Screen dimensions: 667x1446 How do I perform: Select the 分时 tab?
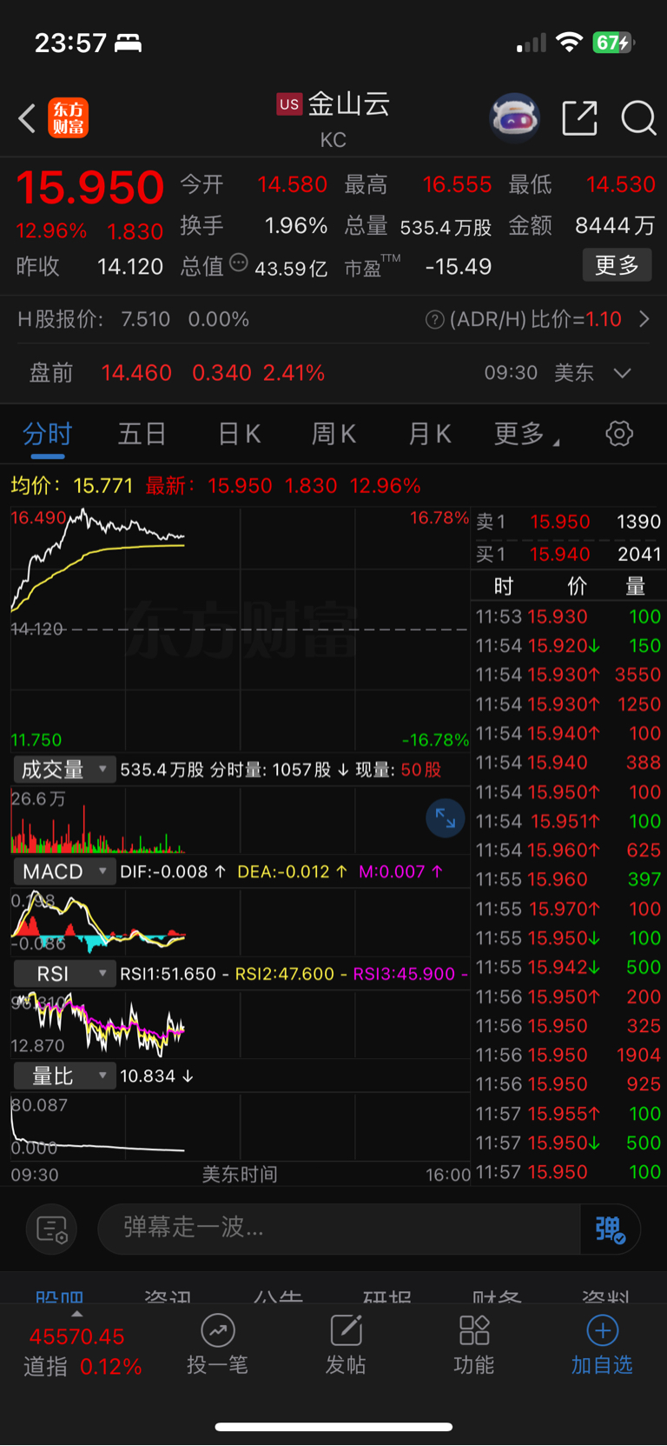[47, 433]
